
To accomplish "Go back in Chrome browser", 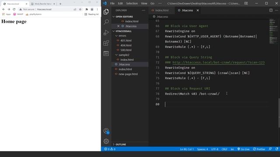I will 3,9.
